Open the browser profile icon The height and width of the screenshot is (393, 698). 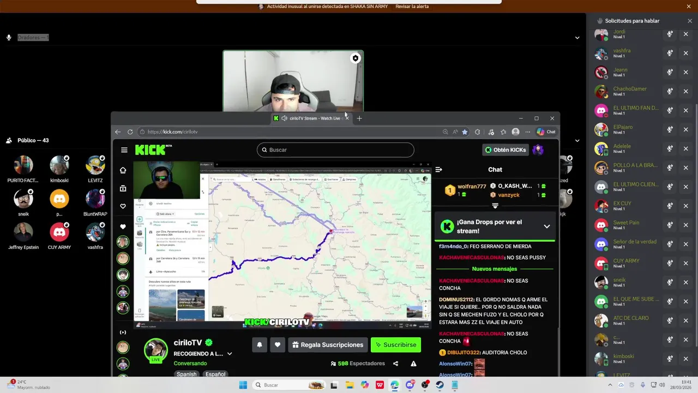pos(515,132)
